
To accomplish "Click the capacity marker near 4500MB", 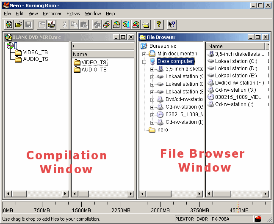I will [238, 207].
